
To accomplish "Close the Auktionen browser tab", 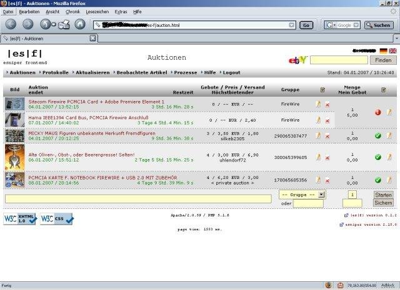I will (93, 38).
